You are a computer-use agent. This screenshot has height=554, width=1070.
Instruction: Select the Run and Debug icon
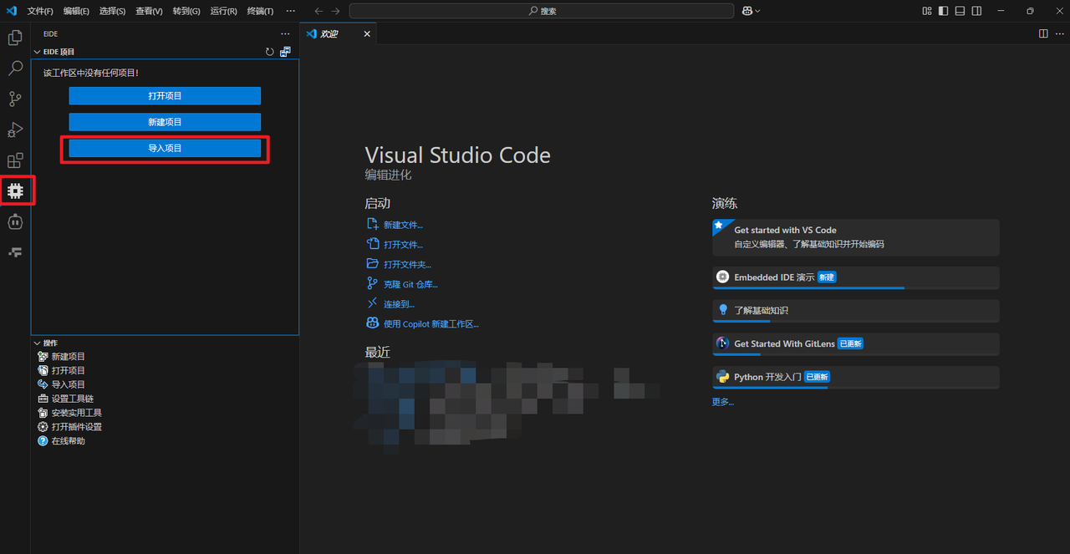coord(15,130)
